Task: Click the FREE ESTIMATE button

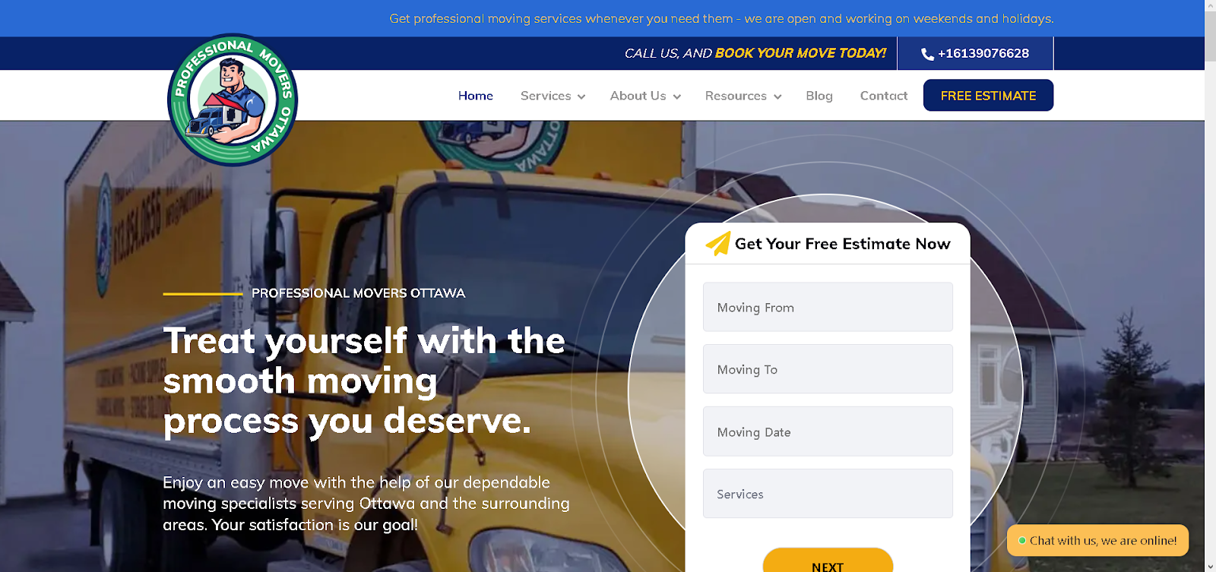Action: click(988, 95)
